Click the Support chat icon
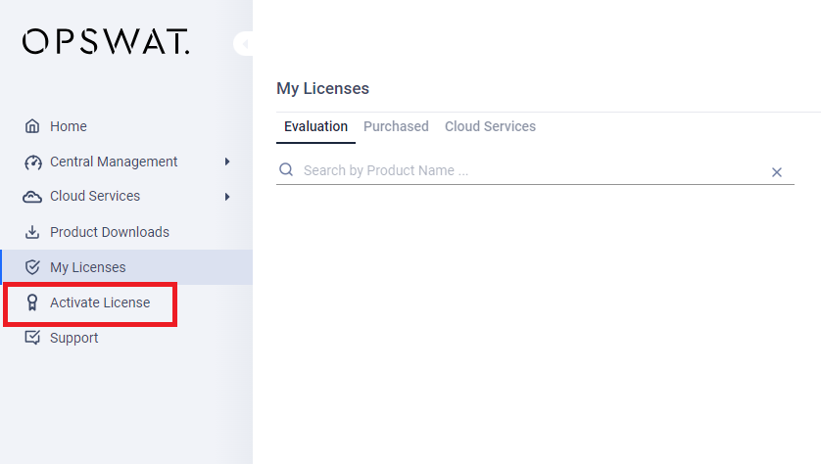This screenshot has width=821, height=464. [32, 338]
